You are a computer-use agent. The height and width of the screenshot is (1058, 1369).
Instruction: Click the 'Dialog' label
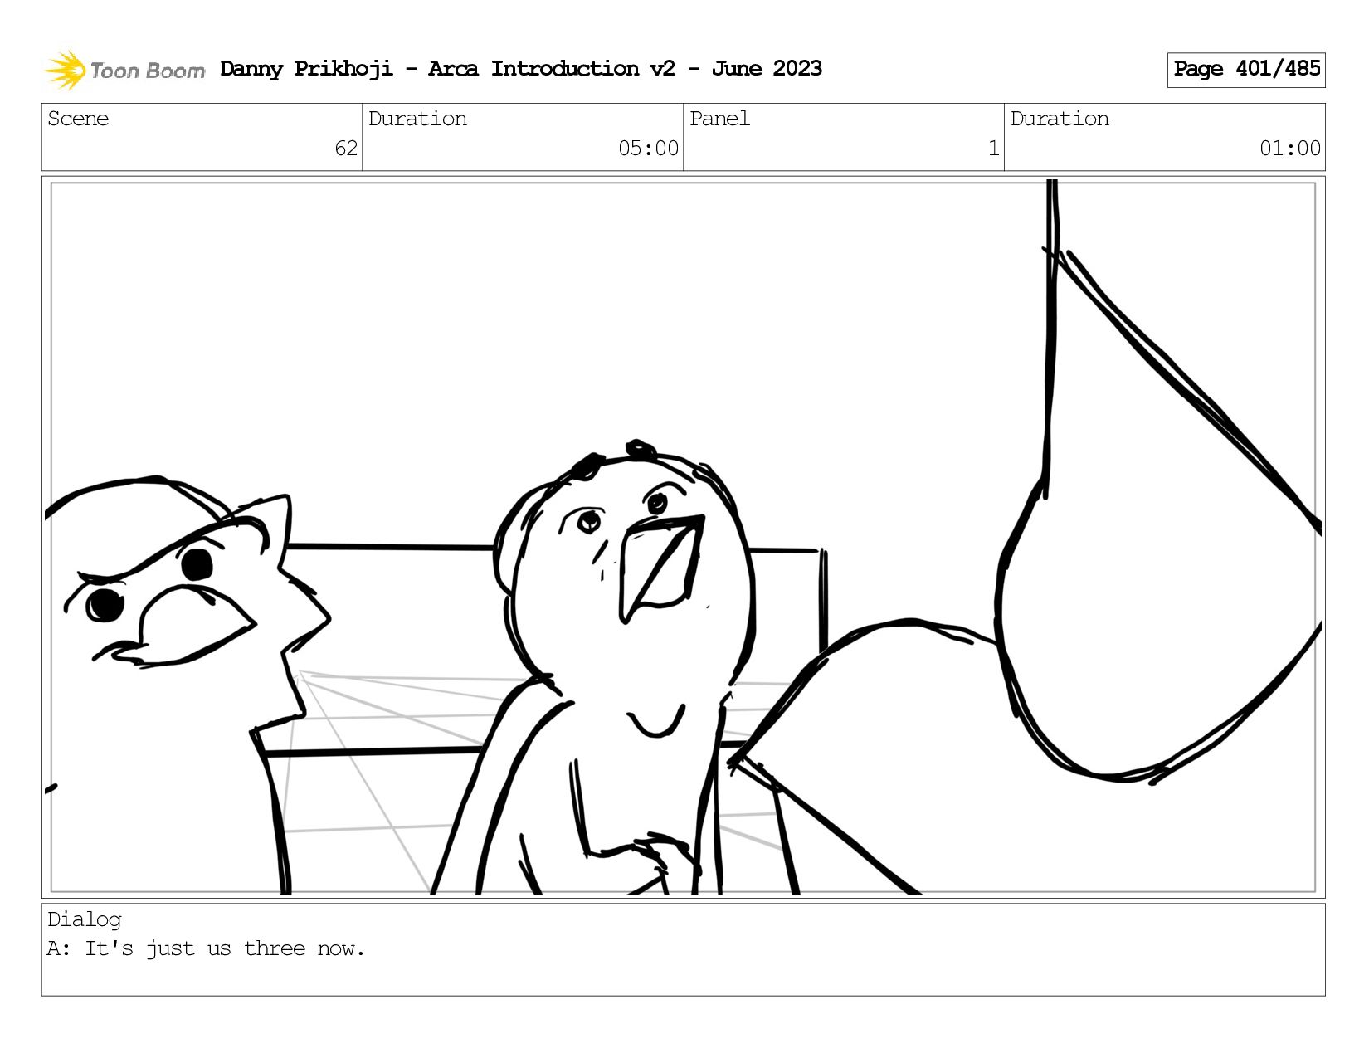point(85,919)
